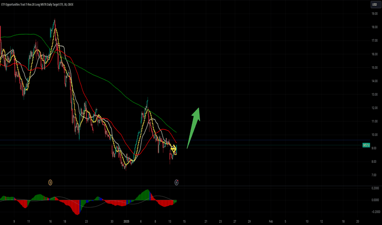Click the lightning bolt event marker
Image resolution: width=382 pixels, height=225 pixels.
pos(176,182)
